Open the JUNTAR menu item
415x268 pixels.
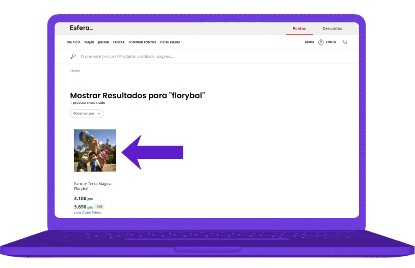[x=103, y=42]
